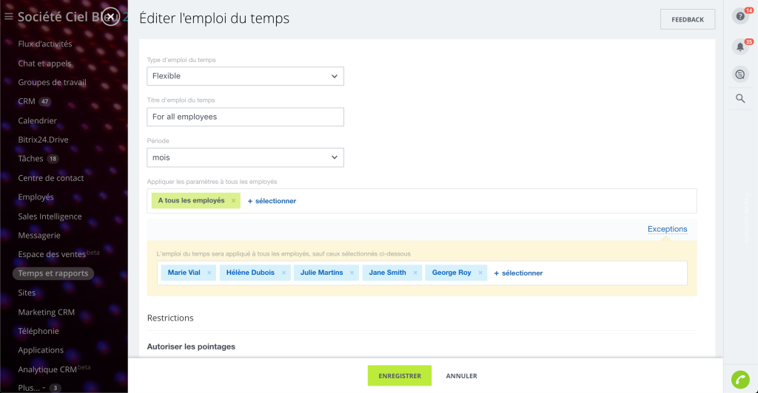Collapse the Exceptions section
Screen dimensions: 758x393
[667, 229]
